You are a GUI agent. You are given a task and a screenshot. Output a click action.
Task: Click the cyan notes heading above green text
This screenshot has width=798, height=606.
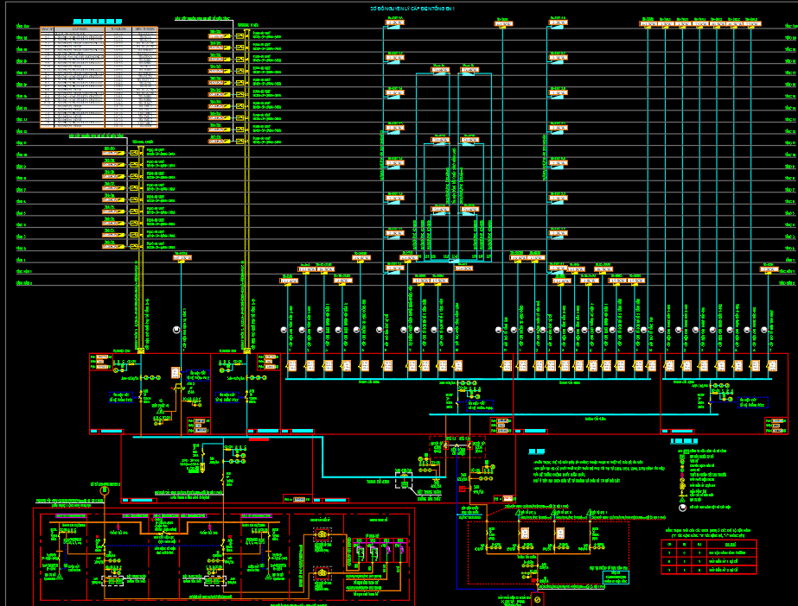pos(537,451)
